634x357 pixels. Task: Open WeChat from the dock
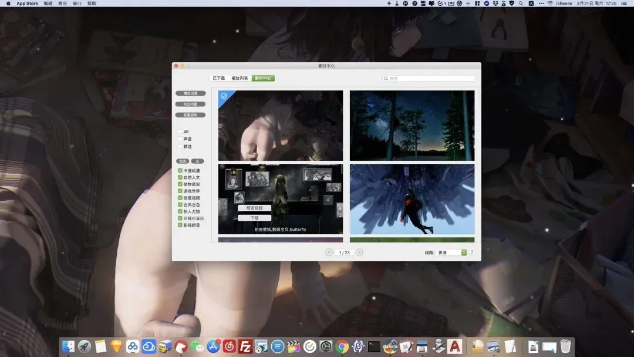197,346
